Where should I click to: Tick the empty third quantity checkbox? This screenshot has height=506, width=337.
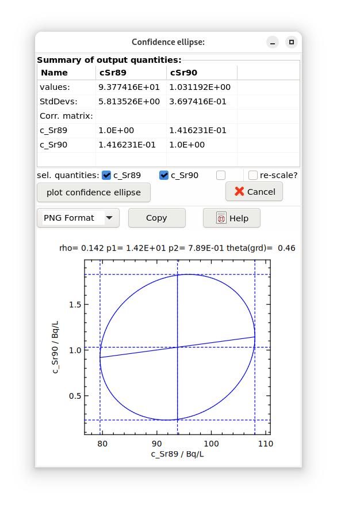tap(221, 175)
